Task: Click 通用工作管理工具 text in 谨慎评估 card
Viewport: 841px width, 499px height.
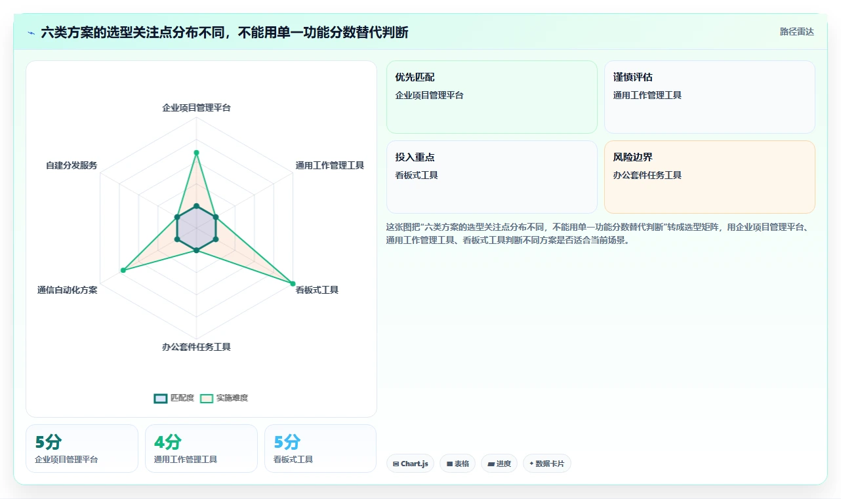Action: point(647,95)
